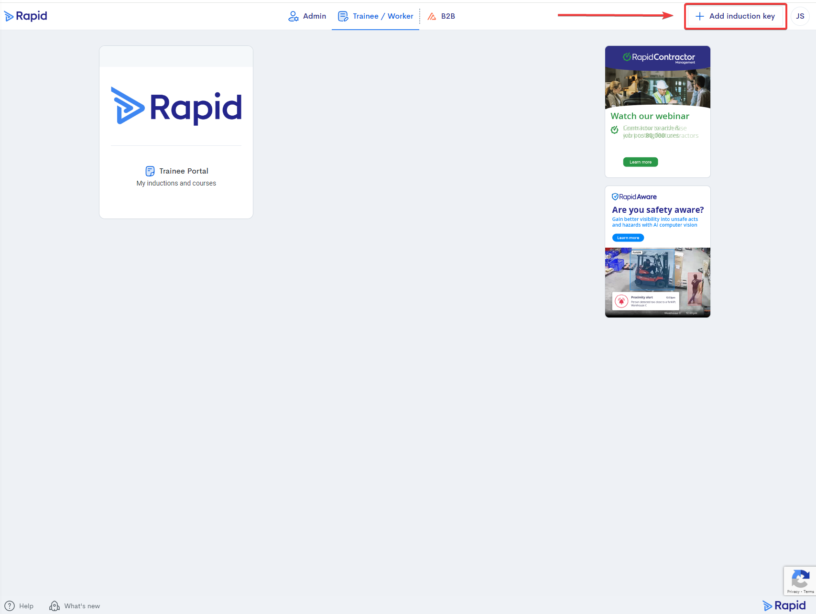Click 'Are you safety aware?' heading
Image resolution: width=816 pixels, height=614 pixels.
pos(658,210)
